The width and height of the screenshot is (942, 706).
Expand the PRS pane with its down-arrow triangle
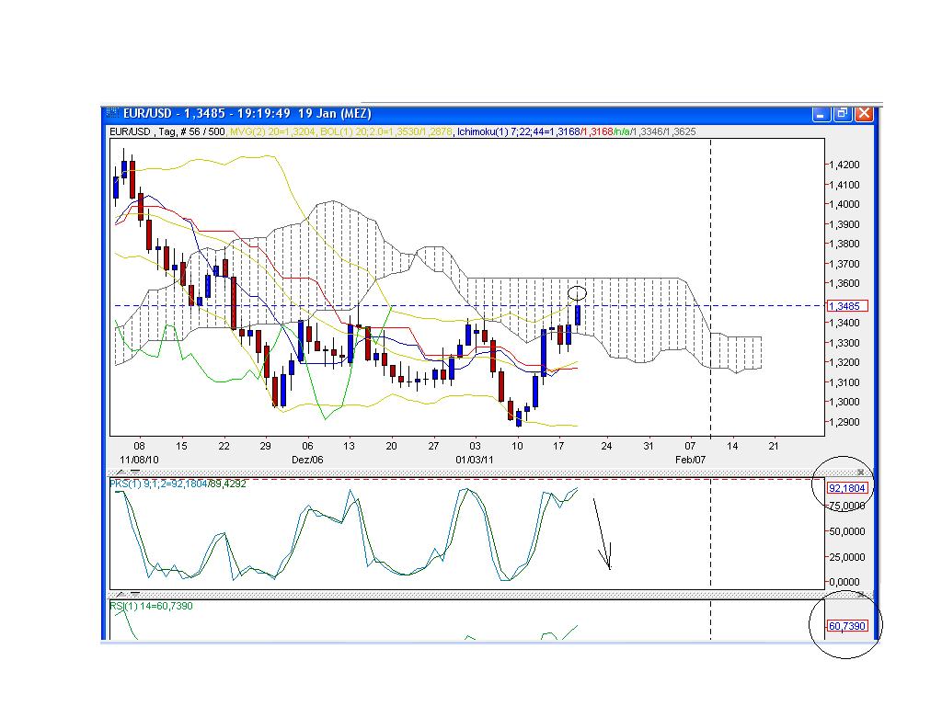click(x=133, y=471)
